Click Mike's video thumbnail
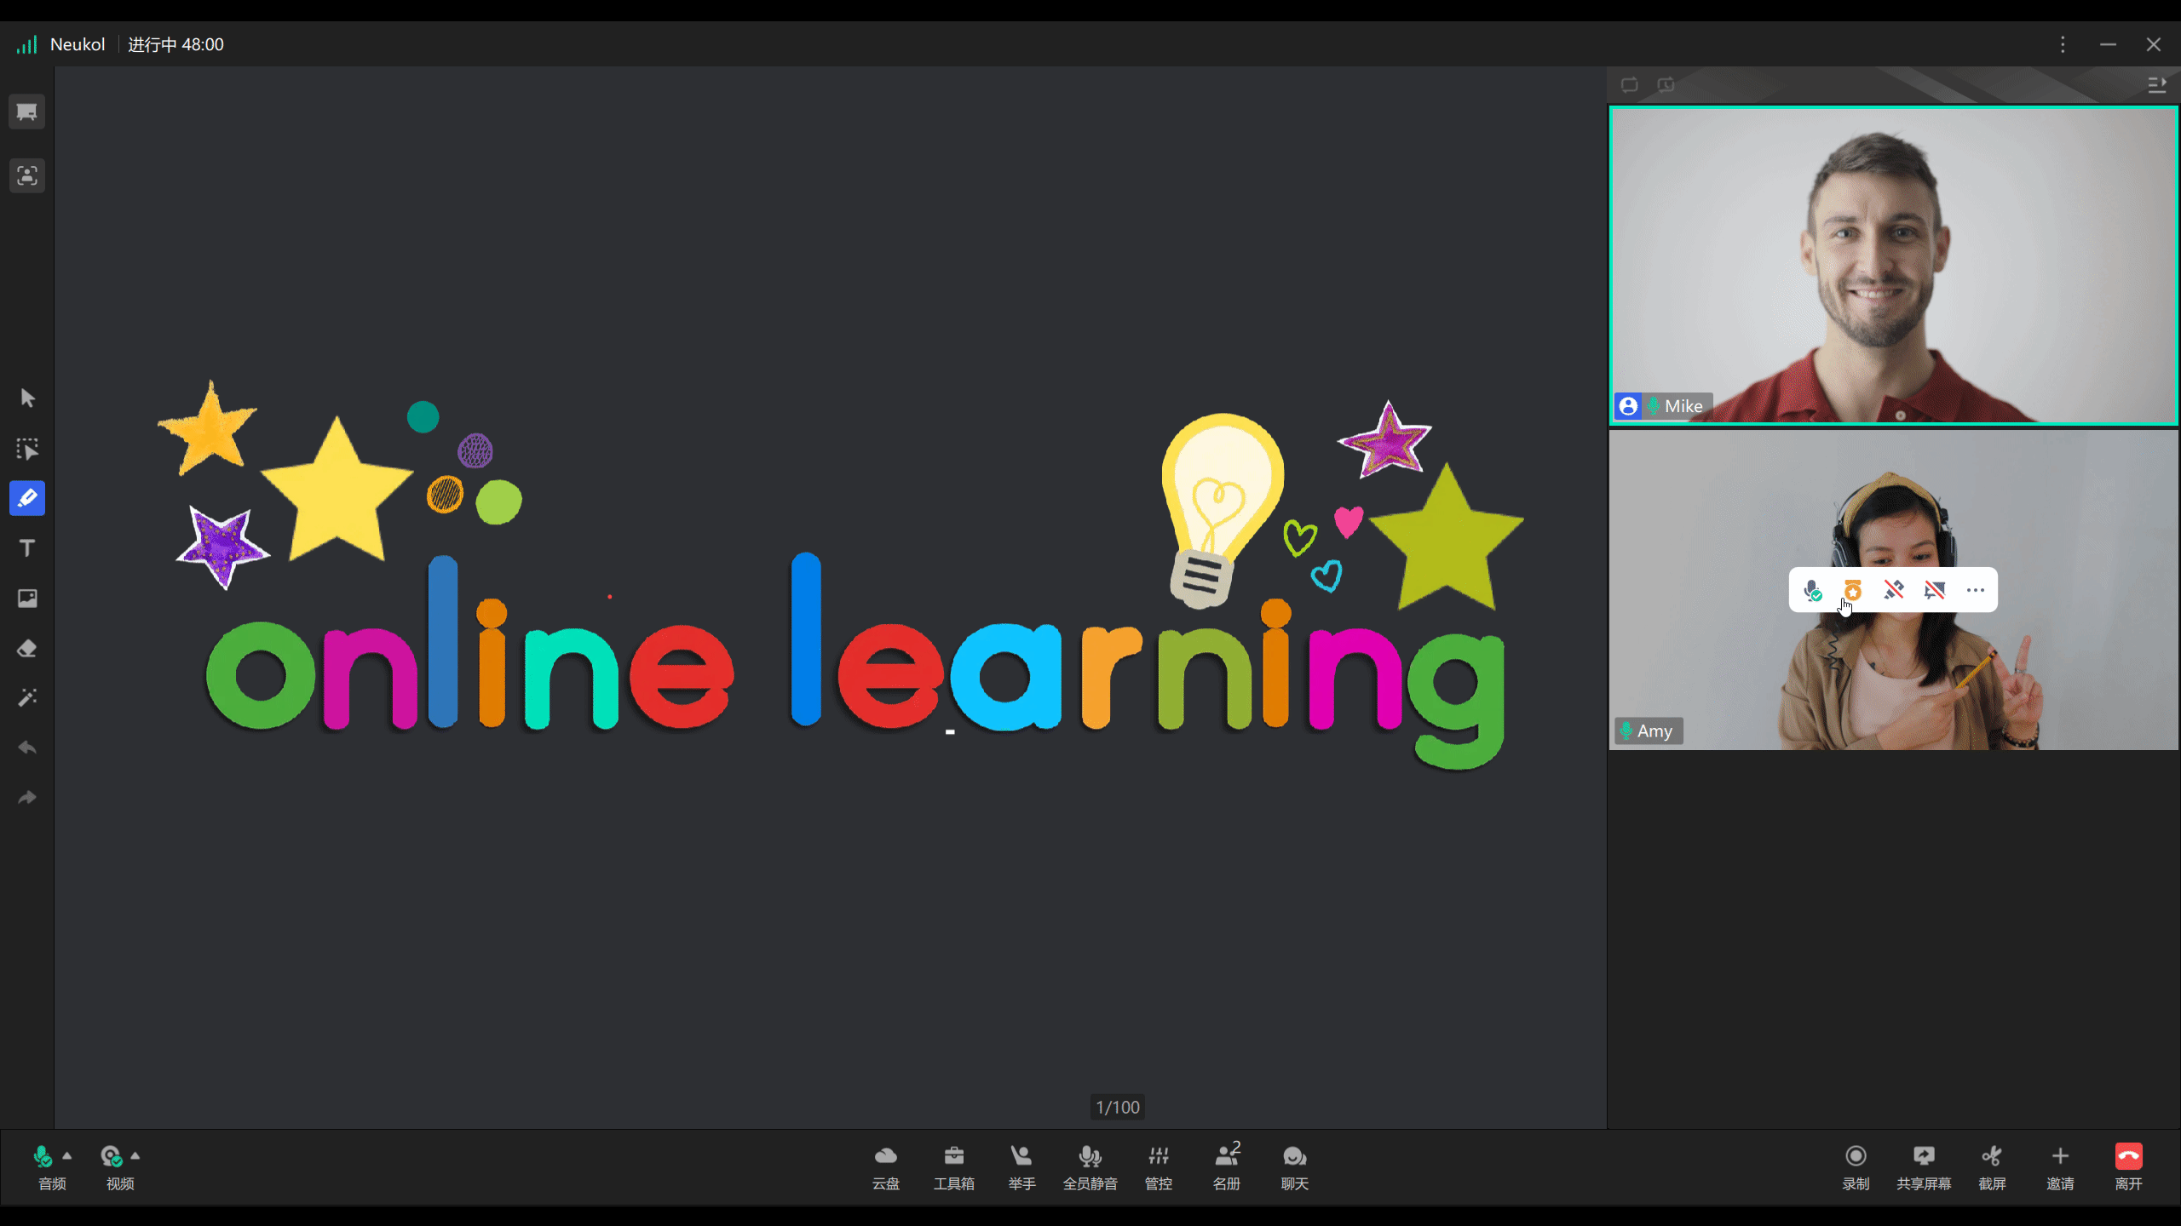This screenshot has height=1226, width=2181. (1893, 265)
